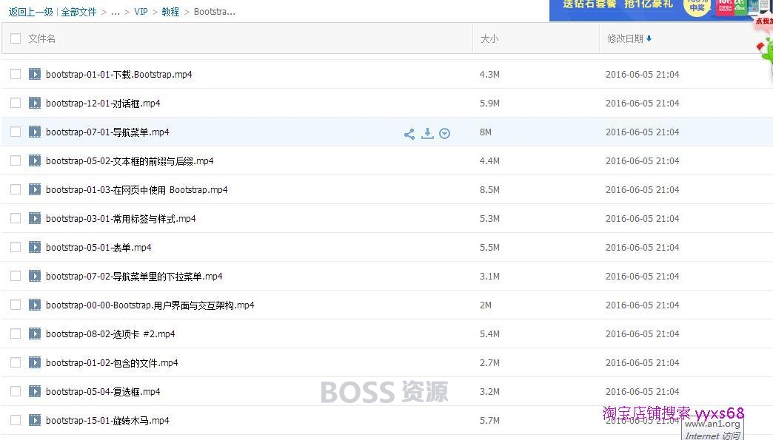Click the video icon of bootstrap-01-01-下载.Bootstrap.mp4
Viewport: 773px width, 440px height.
(35, 74)
